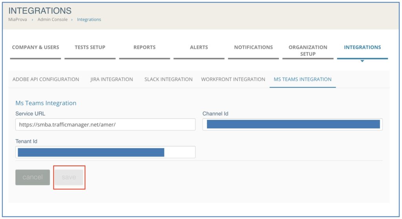Viewport: 402px width, 219px height.
Task: Click the Service URL input field
Action: click(105, 125)
